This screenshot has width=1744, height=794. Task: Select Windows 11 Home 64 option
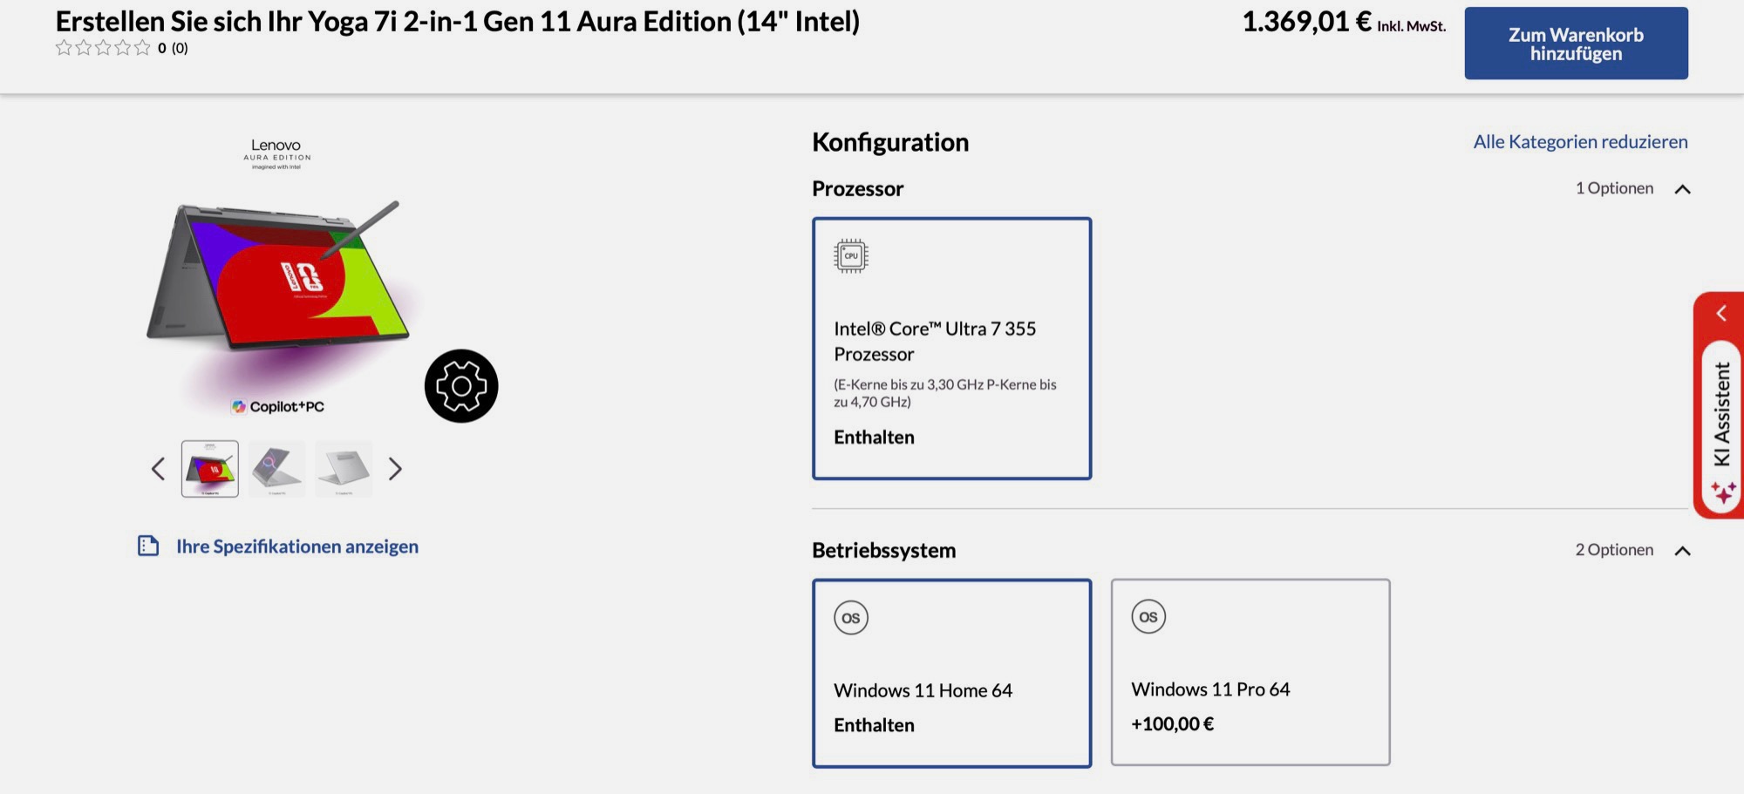951,673
